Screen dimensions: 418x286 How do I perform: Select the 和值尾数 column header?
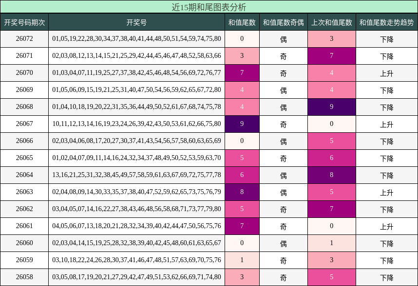[x=242, y=21]
